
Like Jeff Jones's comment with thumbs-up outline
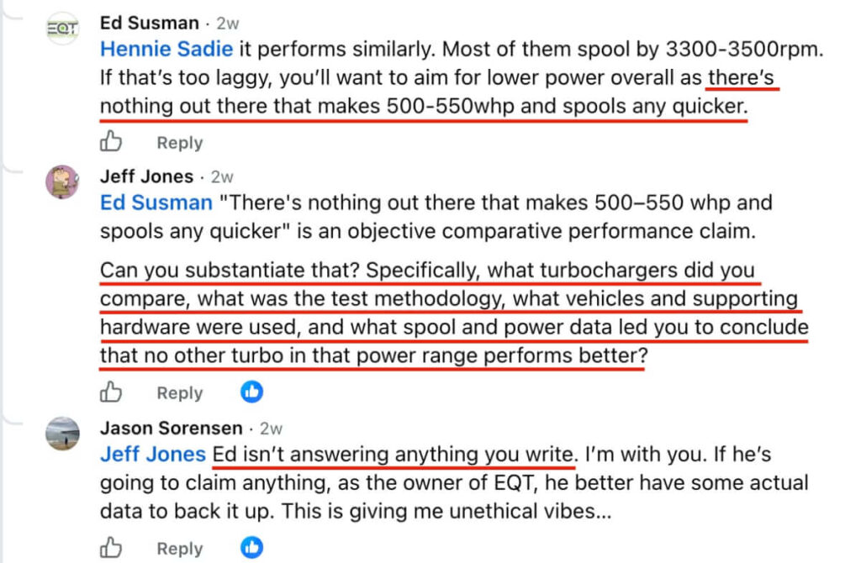[x=111, y=392]
